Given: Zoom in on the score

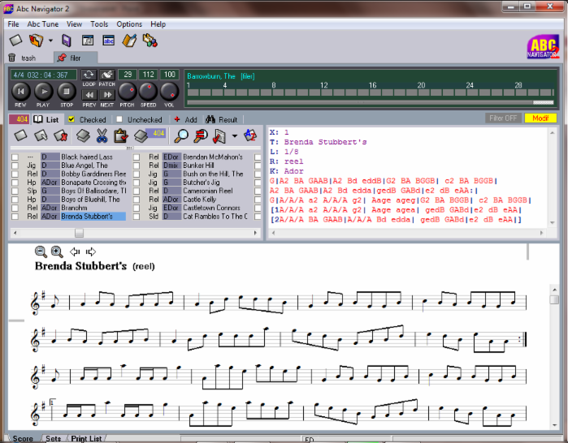Looking at the screenshot, I should (x=57, y=252).
